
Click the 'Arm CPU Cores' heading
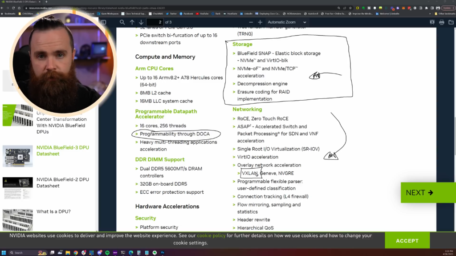coord(154,69)
